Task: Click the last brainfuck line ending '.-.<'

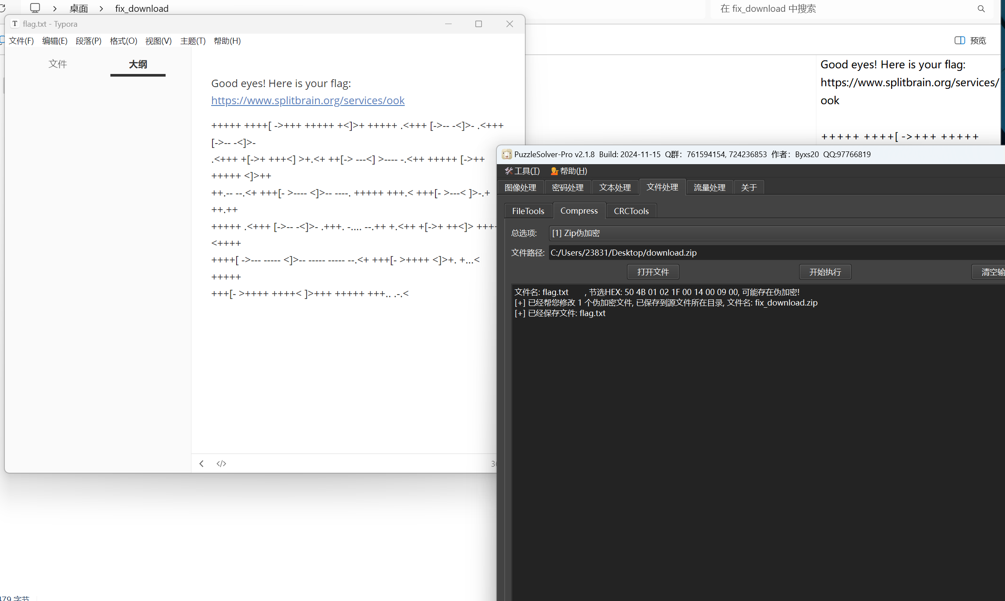Action: click(x=310, y=294)
